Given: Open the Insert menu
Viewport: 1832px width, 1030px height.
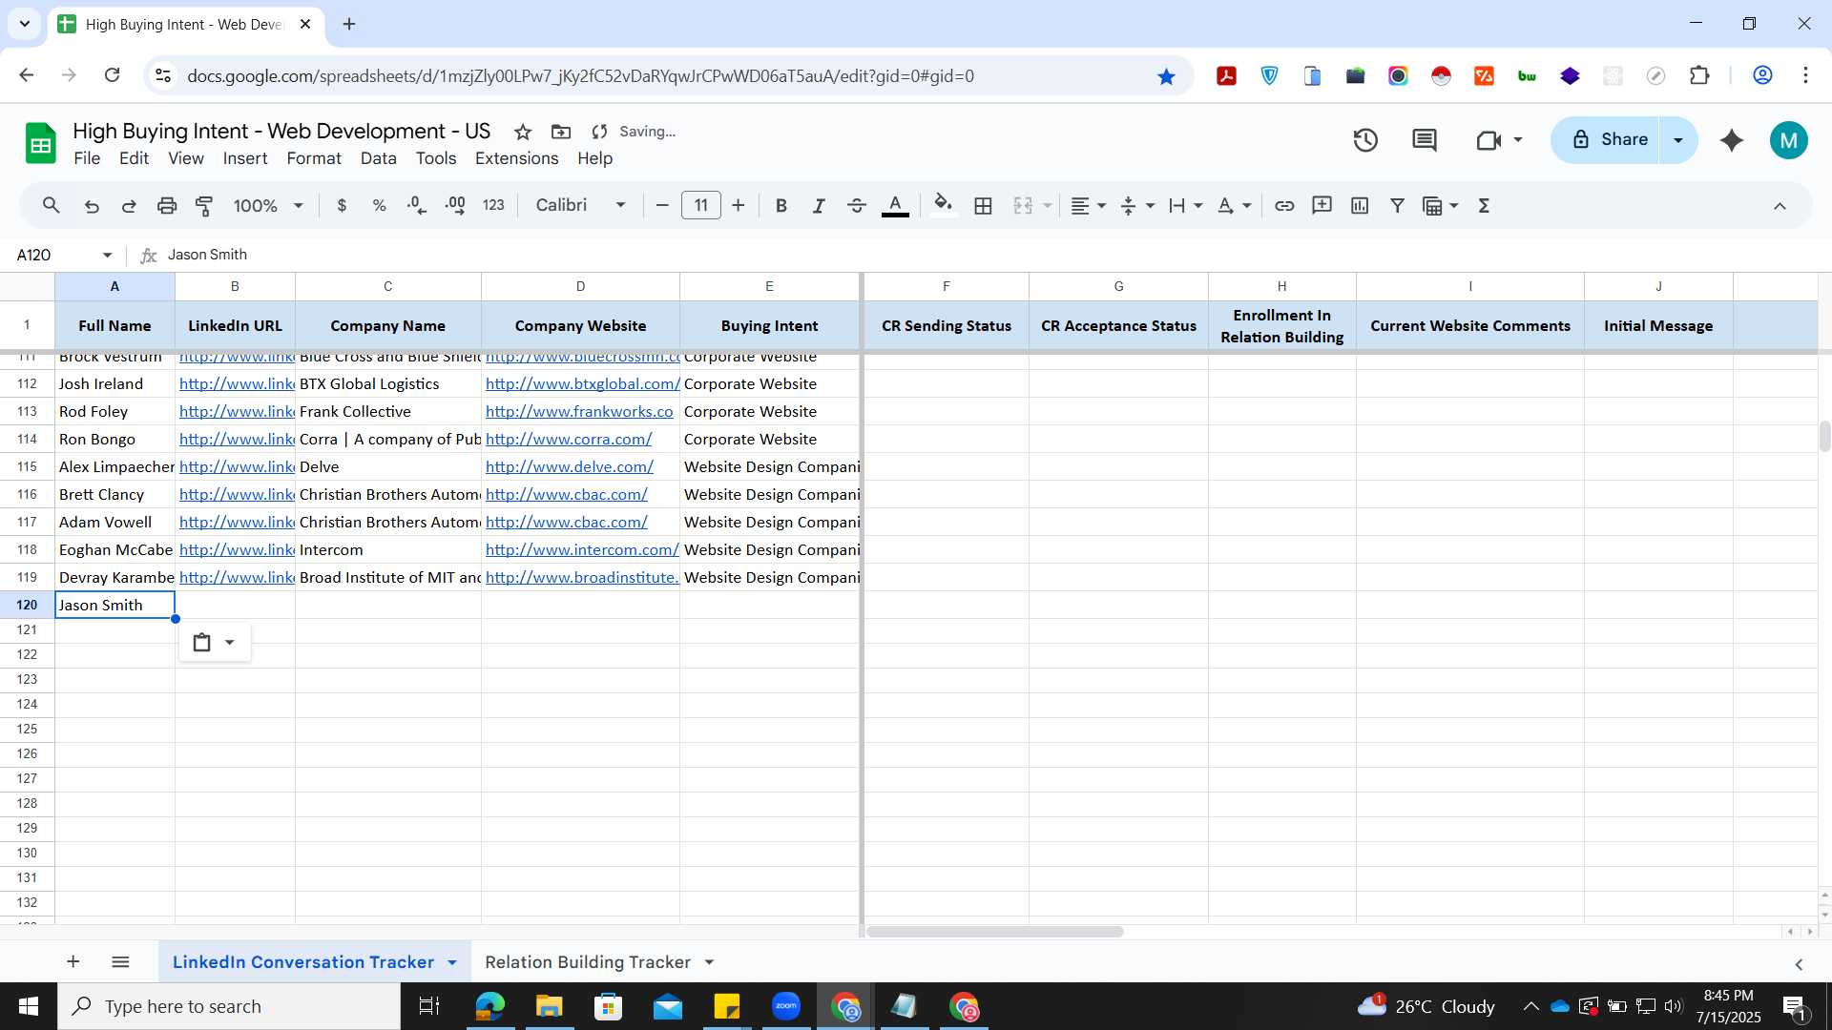Looking at the screenshot, I should coord(245,158).
